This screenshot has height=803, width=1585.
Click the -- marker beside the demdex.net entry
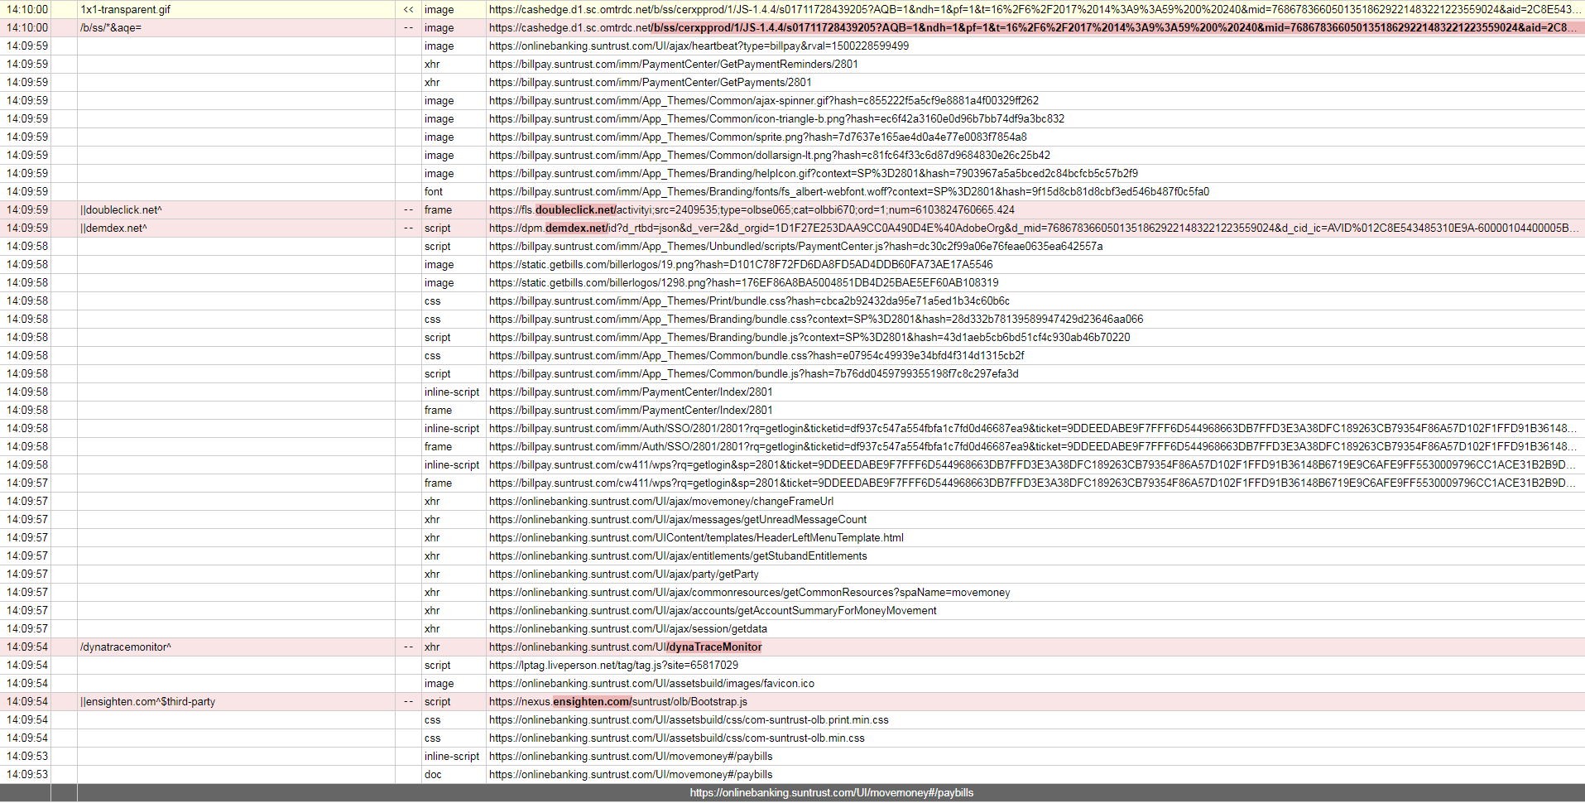click(x=407, y=228)
